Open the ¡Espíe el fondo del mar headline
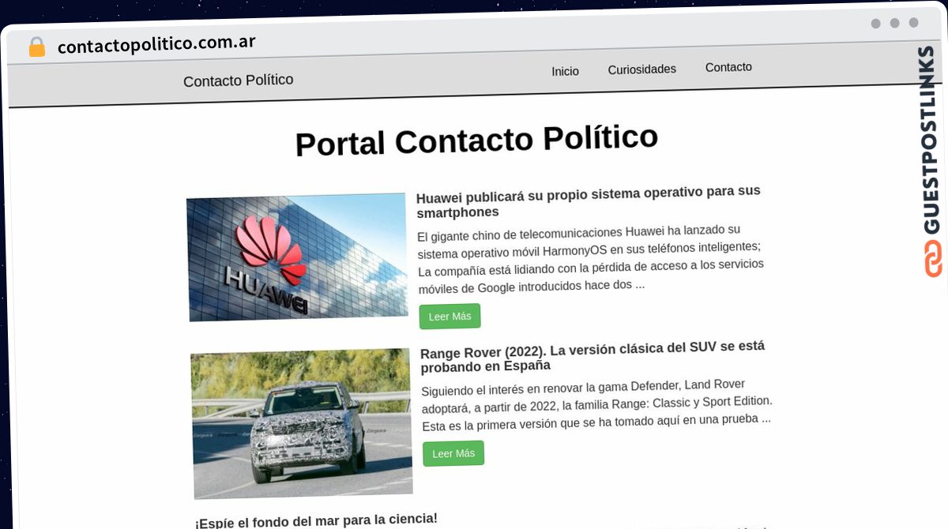 (x=316, y=520)
